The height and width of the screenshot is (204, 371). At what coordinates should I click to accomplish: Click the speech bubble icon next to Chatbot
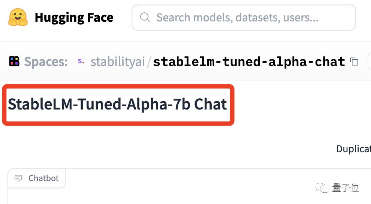(18, 178)
